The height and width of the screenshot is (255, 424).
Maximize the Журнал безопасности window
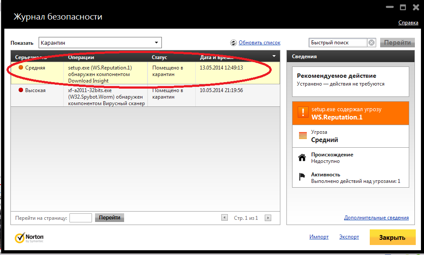(403, 7)
